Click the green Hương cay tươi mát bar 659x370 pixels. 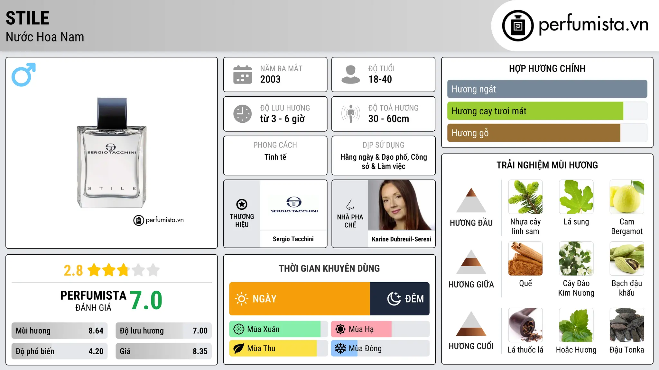click(x=535, y=111)
